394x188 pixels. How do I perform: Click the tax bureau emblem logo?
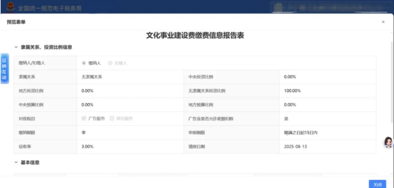coord(11,7)
